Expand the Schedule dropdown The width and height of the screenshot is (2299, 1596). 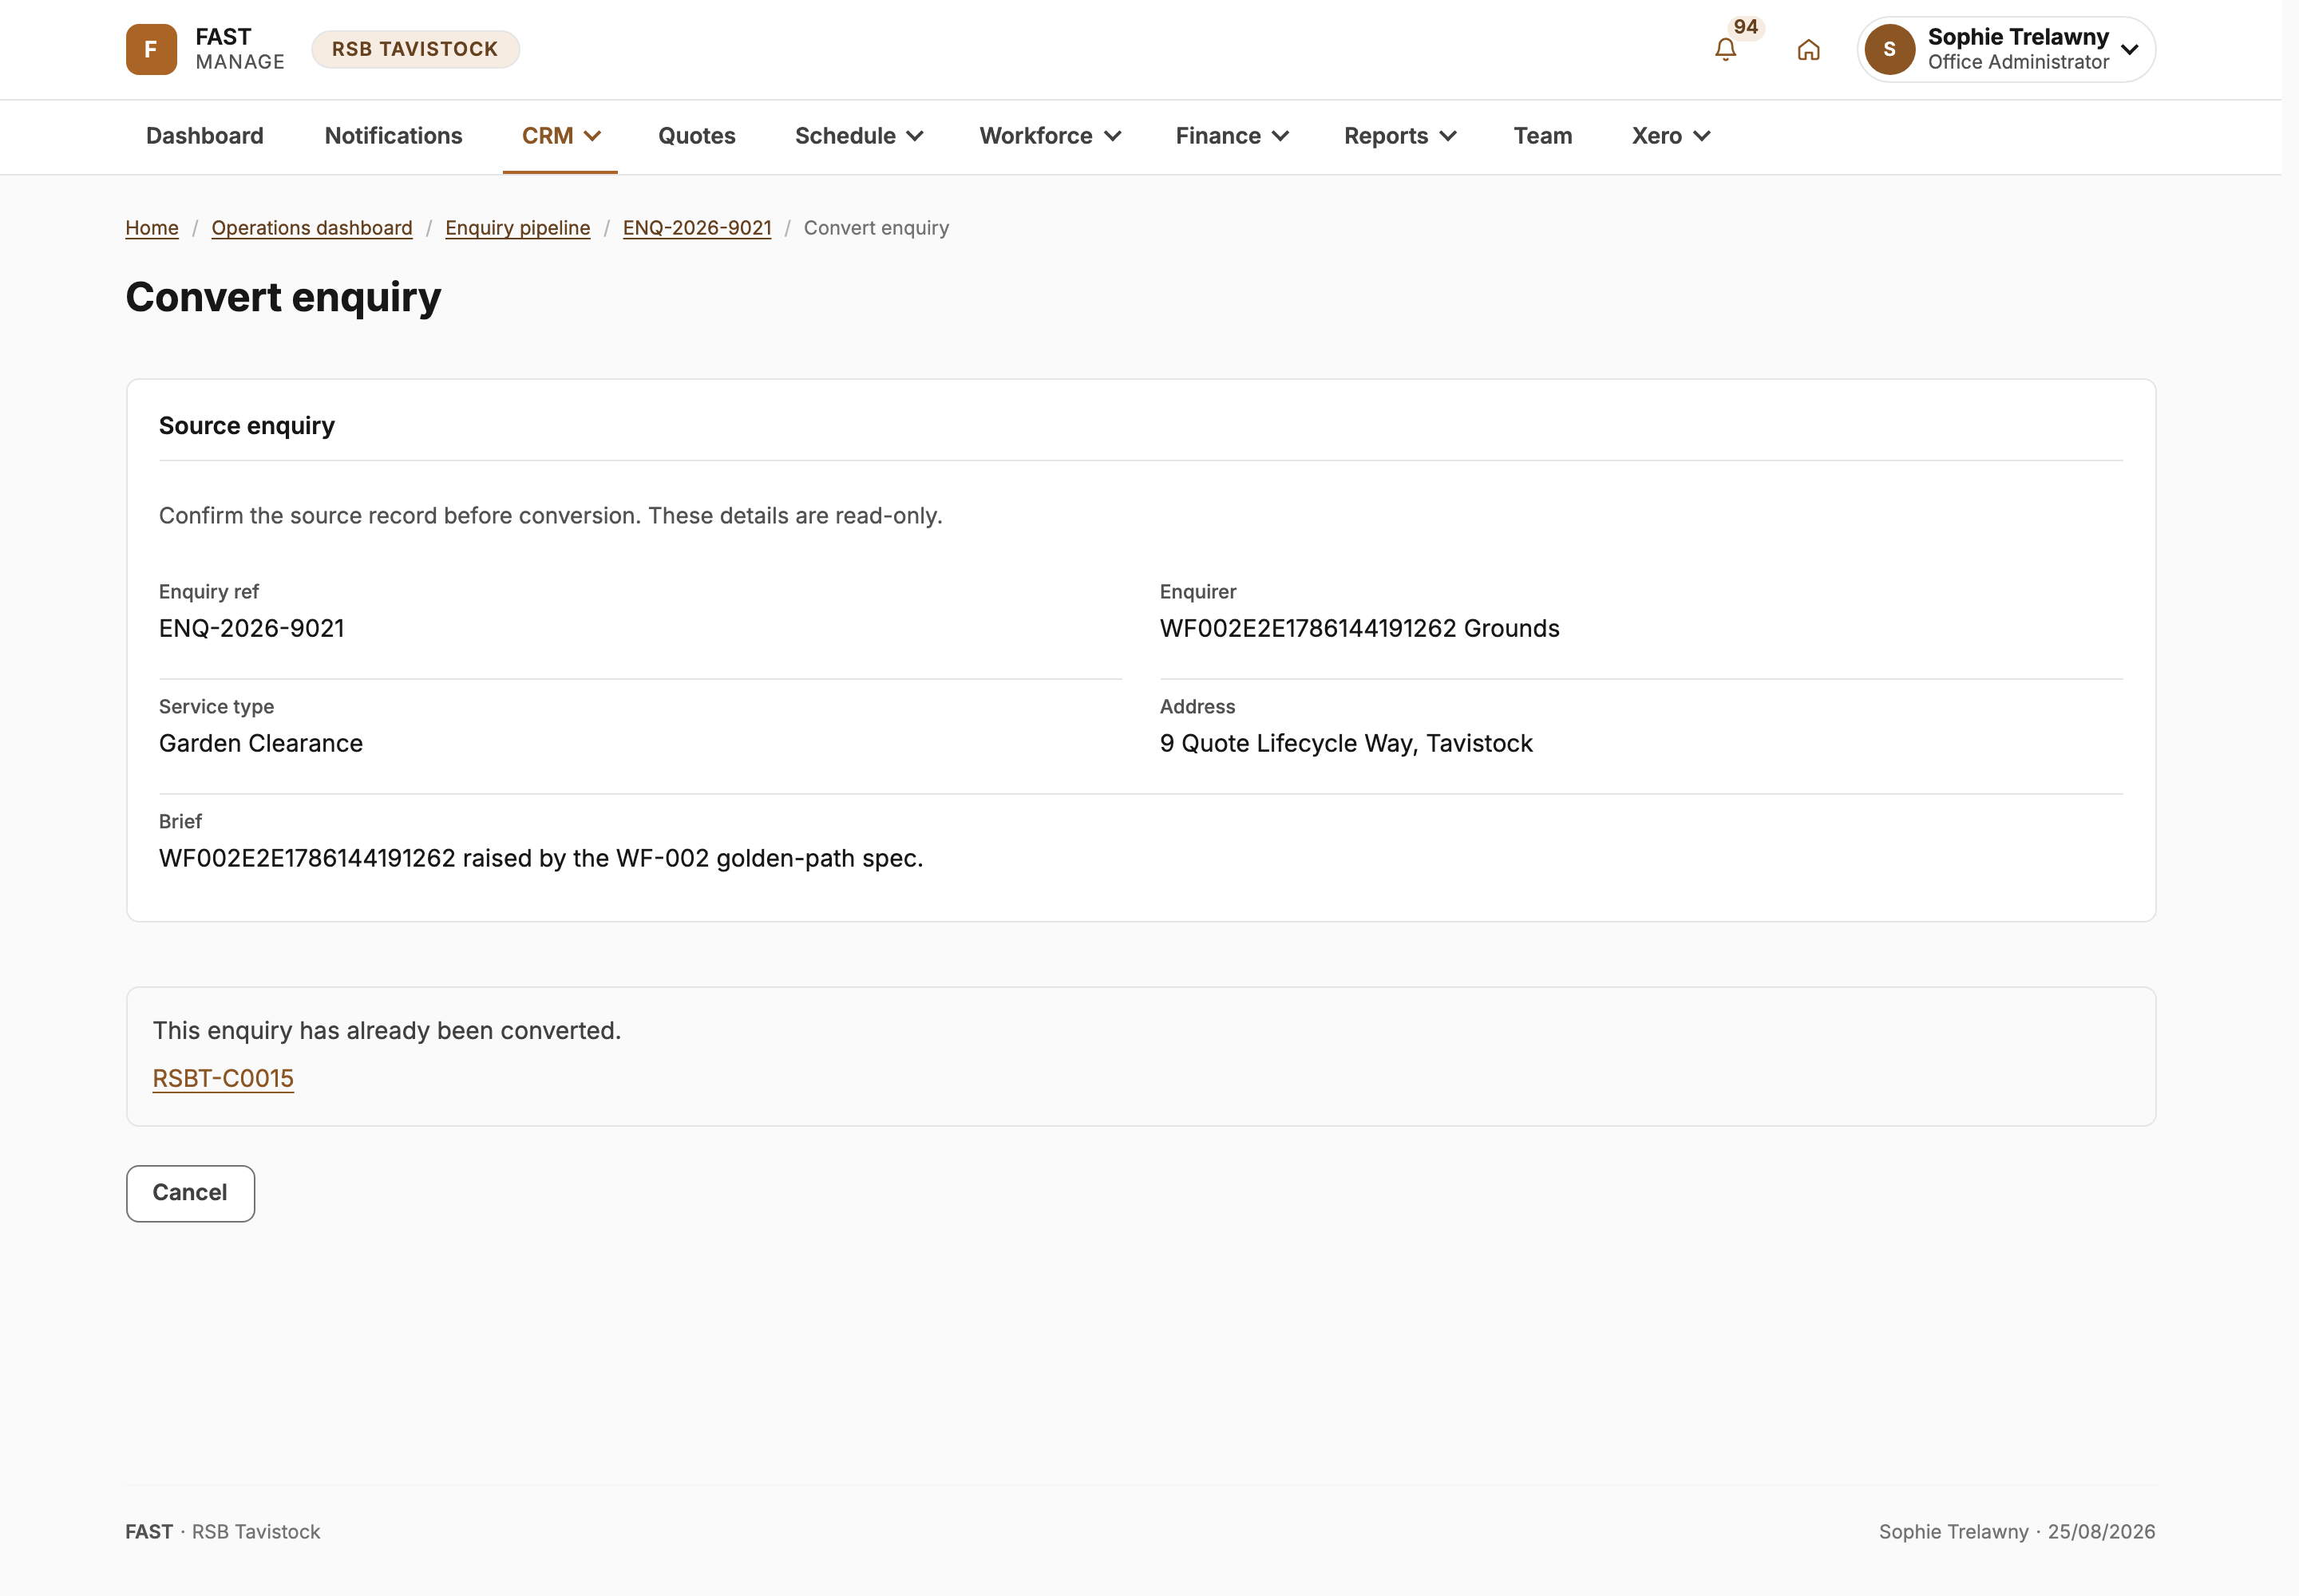(858, 136)
